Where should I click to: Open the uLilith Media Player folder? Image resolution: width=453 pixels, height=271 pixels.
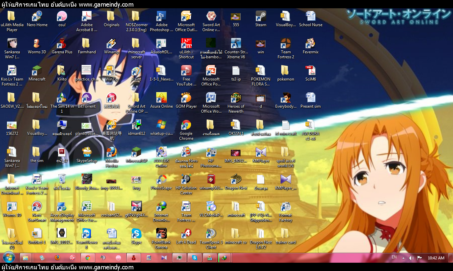point(12,21)
